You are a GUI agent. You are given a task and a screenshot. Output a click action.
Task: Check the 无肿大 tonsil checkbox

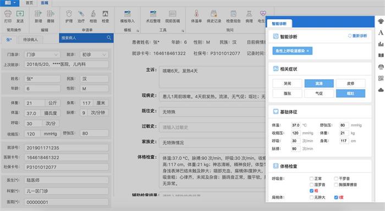[x=312, y=197]
